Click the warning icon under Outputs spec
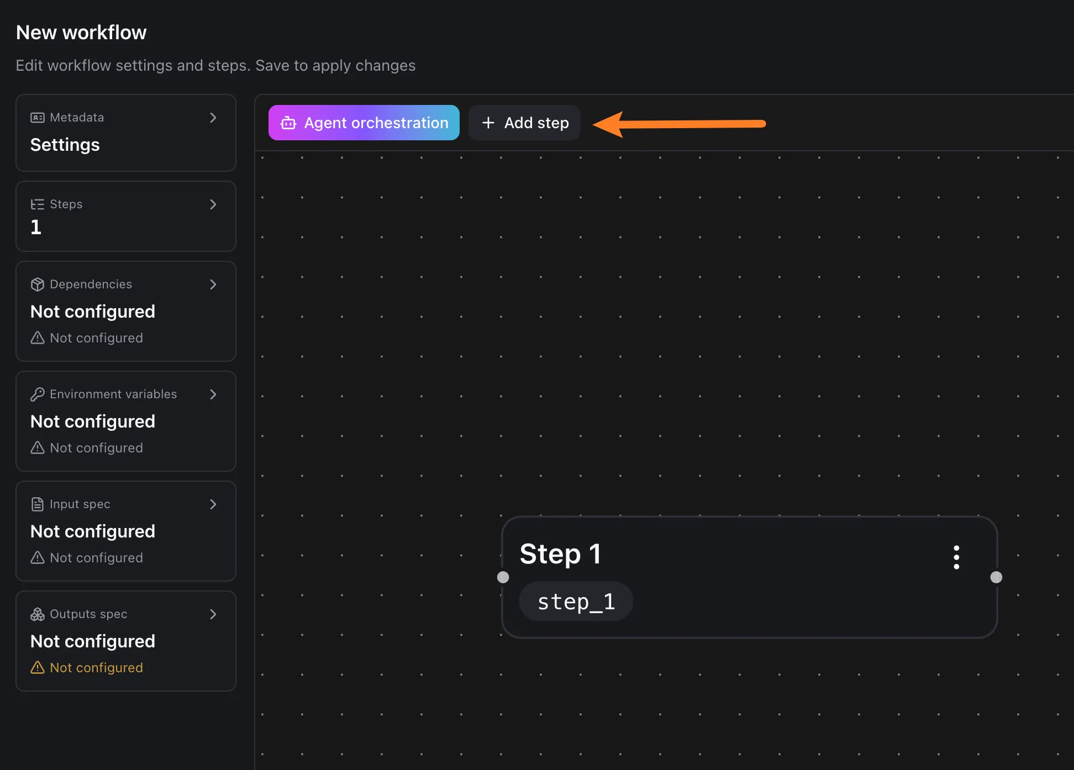Image resolution: width=1074 pixels, height=770 pixels. click(x=37, y=667)
